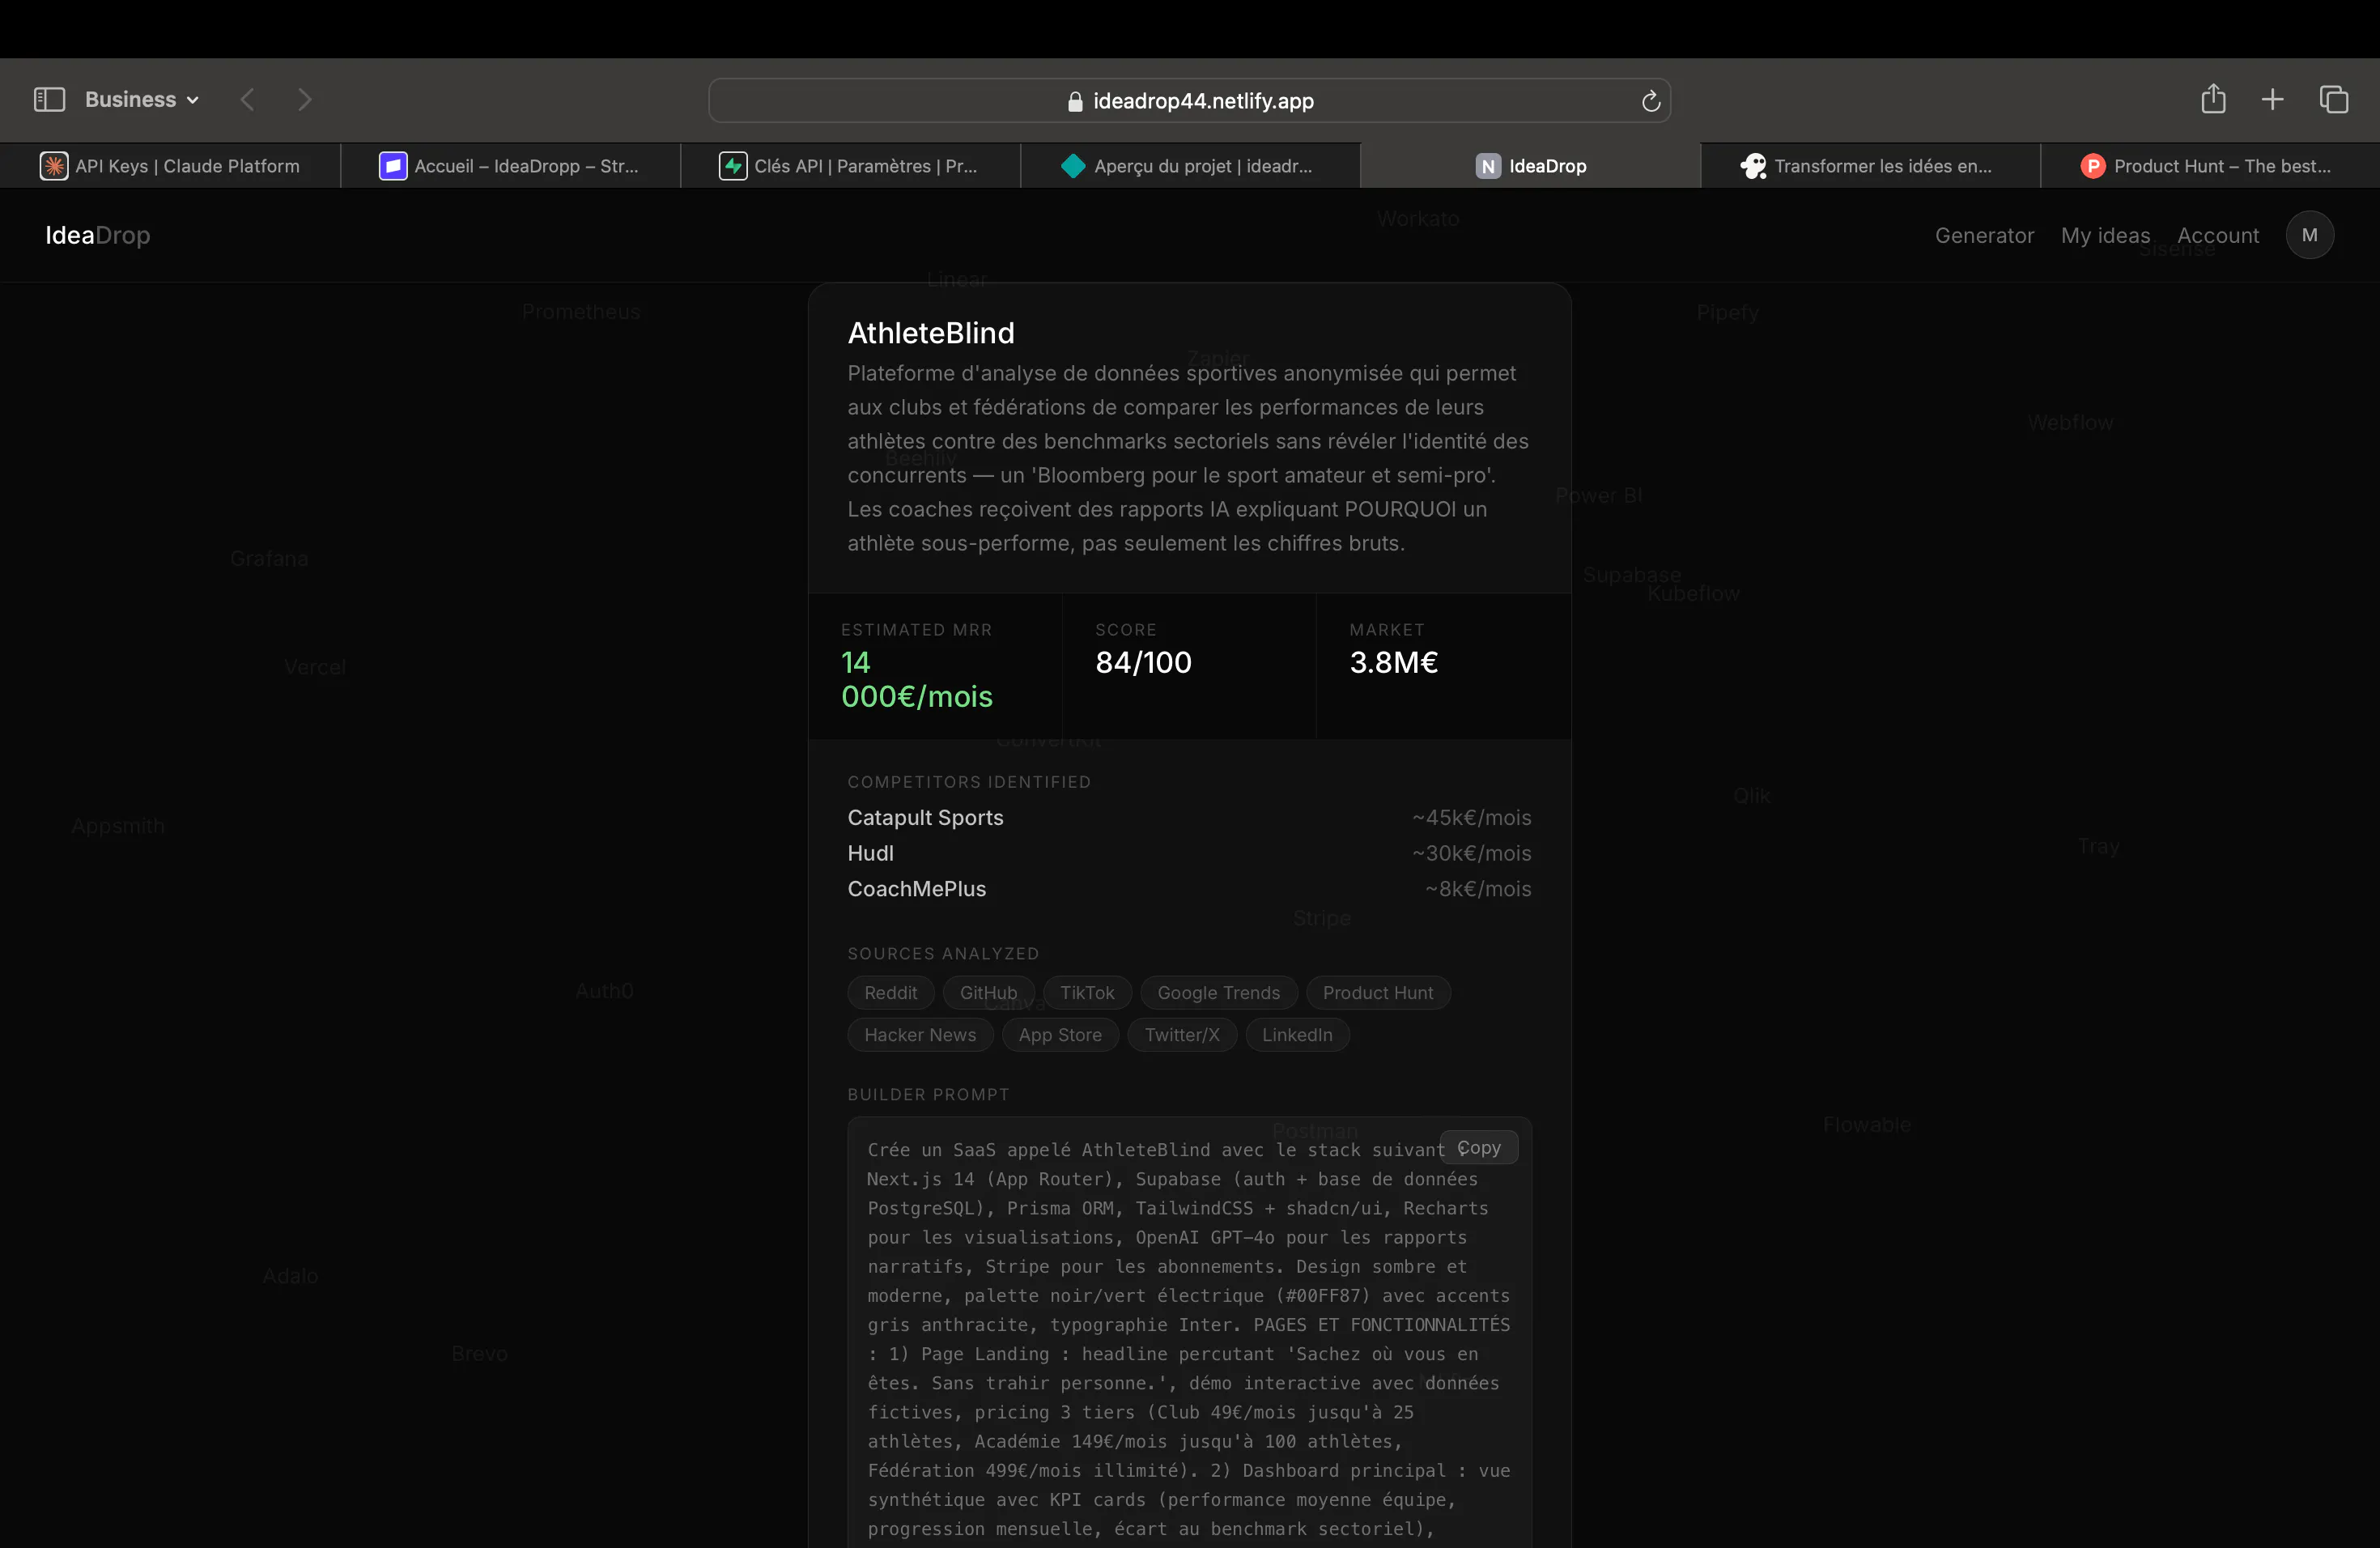Click the ideadrop44.netlify.app address bar

pos(1189,101)
